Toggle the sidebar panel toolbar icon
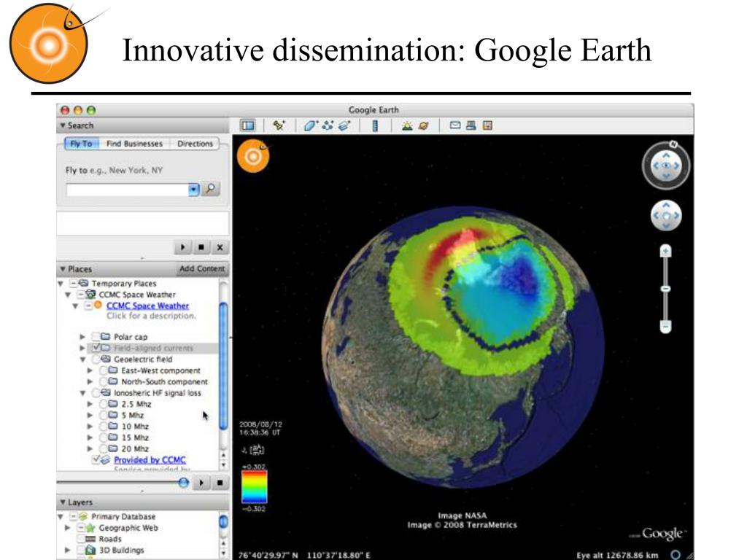 [x=248, y=125]
